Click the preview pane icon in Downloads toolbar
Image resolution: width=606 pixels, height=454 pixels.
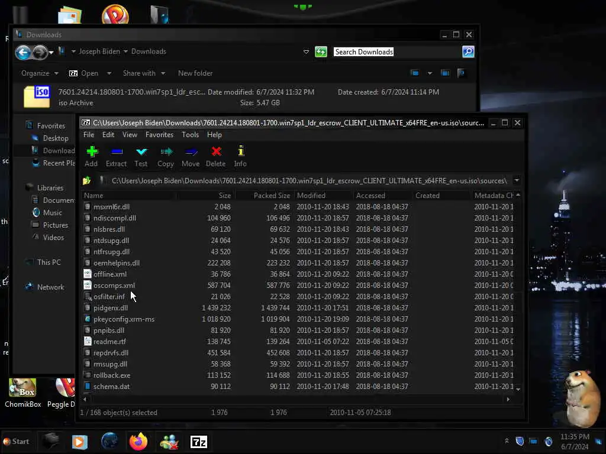(x=445, y=73)
